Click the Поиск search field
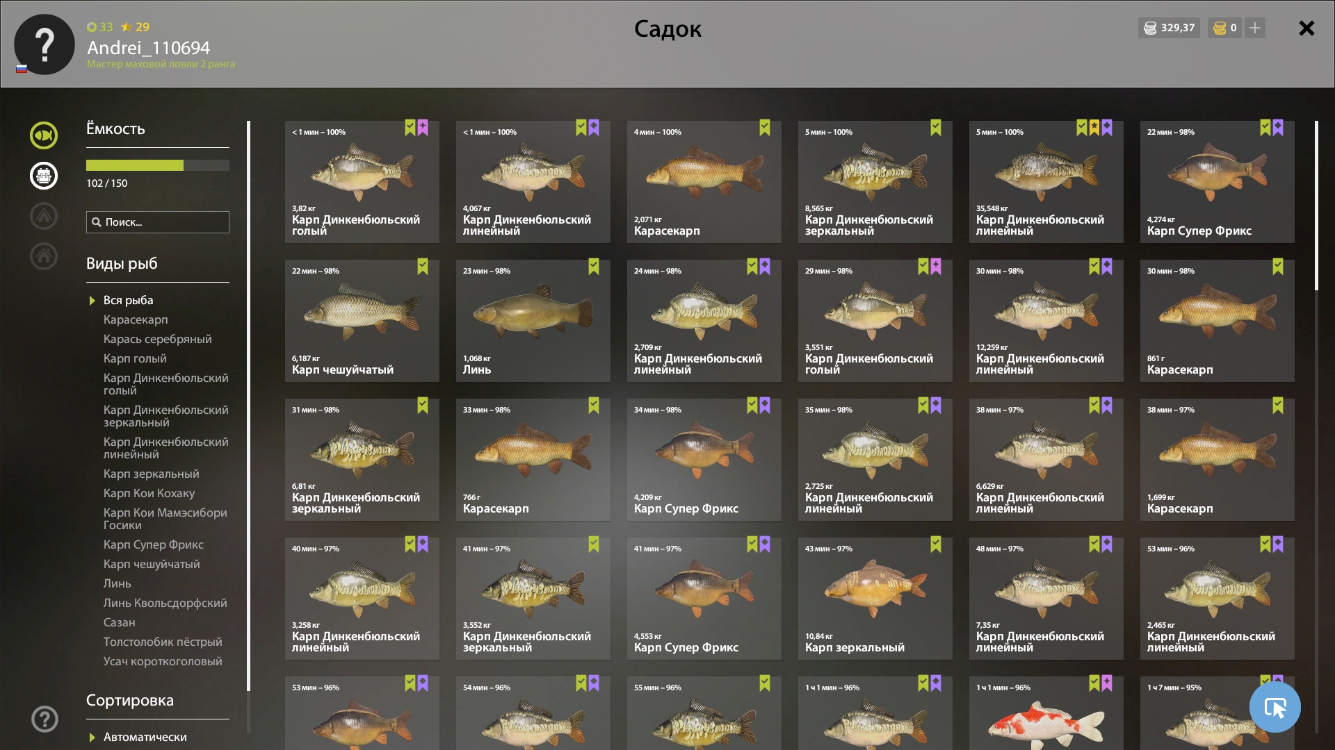Screen dimensions: 1335x750 point(158,222)
